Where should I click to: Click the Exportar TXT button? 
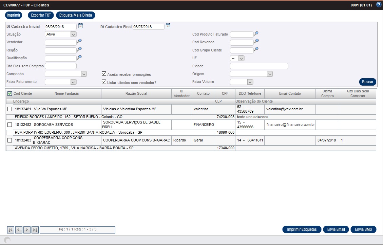[41, 15]
